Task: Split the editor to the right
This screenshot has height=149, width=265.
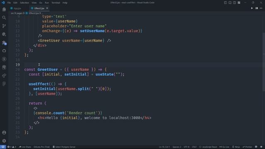Action: pyautogui.click(x=257, y=8)
